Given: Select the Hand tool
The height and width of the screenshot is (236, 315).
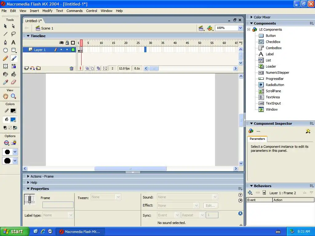Looking at the screenshot, I should pos(6,96).
